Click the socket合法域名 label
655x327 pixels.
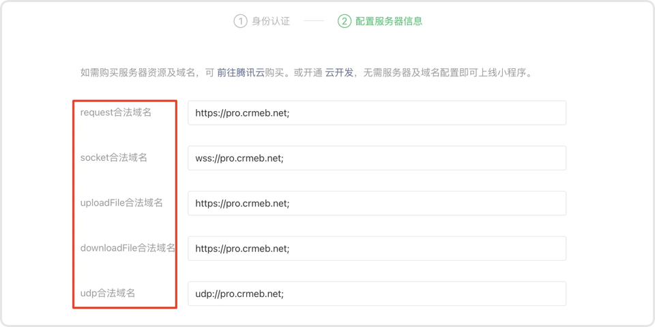click(x=114, y=157)
